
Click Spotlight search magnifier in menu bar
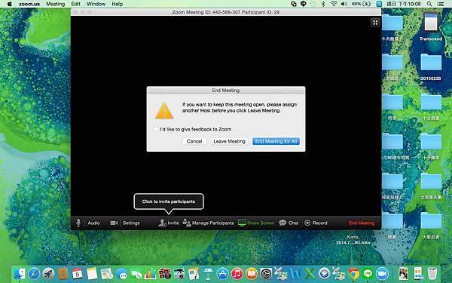[x=429, y=4]
